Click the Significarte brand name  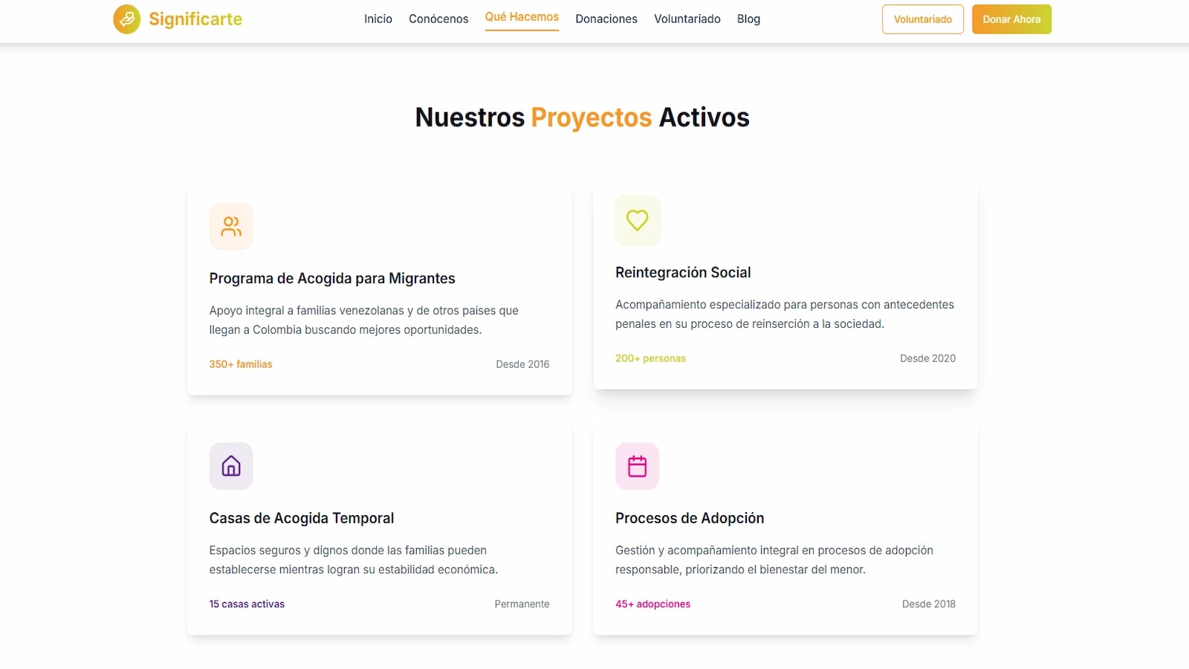[x=195, y=19]
